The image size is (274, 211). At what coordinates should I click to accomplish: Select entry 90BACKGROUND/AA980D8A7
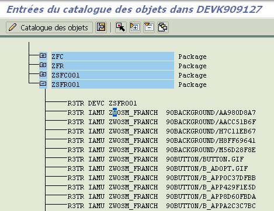point(161,112)
